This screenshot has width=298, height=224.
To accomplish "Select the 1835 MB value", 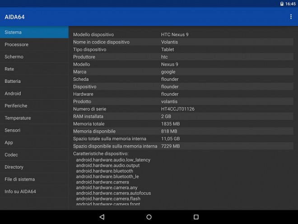I will [171, 124].
